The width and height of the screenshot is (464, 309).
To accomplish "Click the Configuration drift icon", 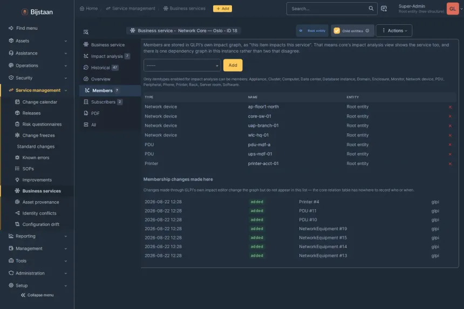I will (17, 224).
